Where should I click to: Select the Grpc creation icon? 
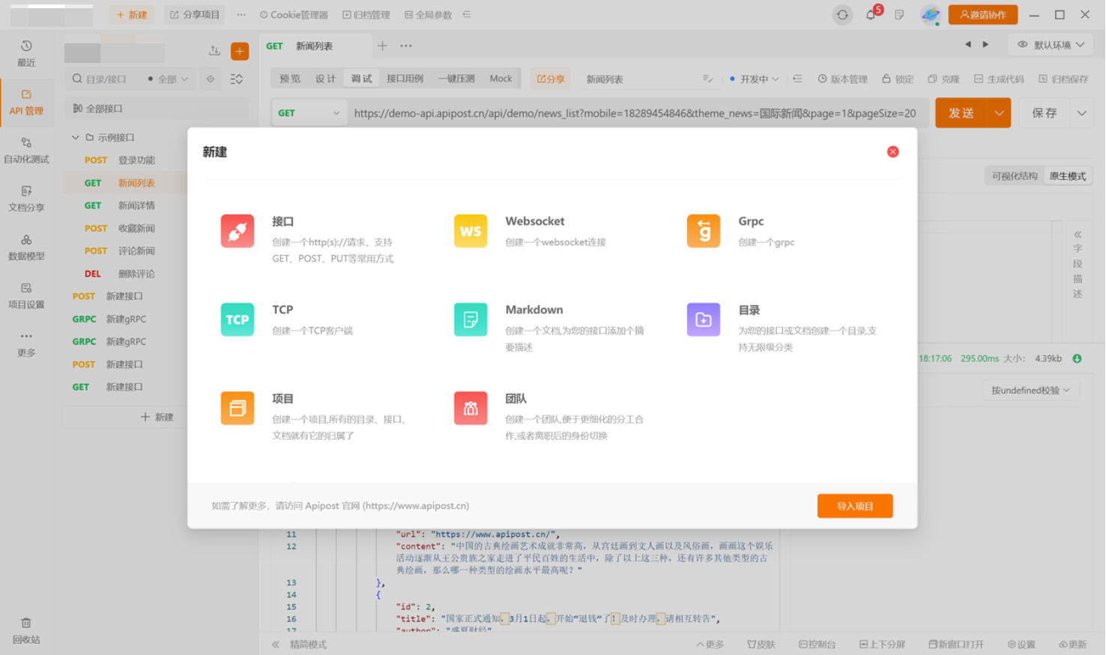point(703,231)
